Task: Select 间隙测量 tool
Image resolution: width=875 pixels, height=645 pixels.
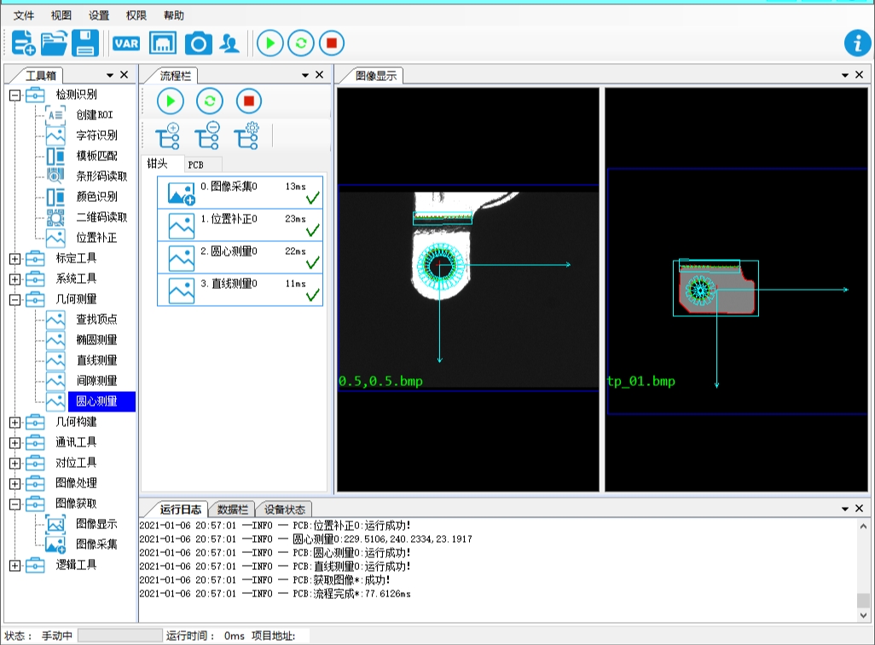Action: coord(96,381)
